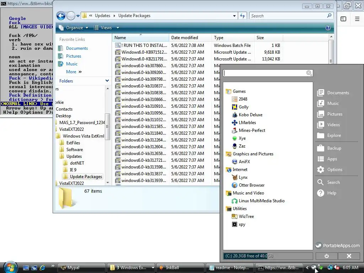Sort files by Type column
Screen dimensions: 364x273
click(233, 38)
